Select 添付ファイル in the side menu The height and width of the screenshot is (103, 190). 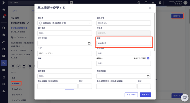click(17, 95)
